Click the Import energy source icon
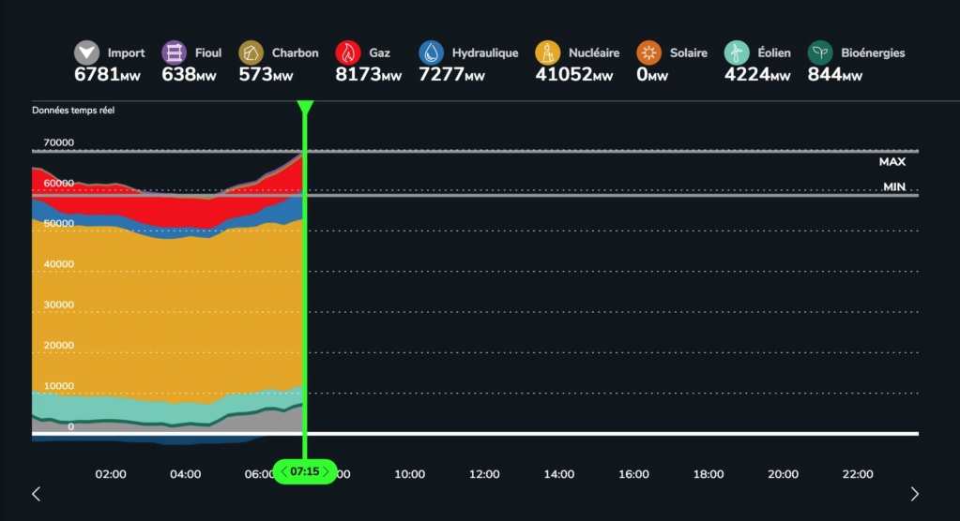 (87, 52)
